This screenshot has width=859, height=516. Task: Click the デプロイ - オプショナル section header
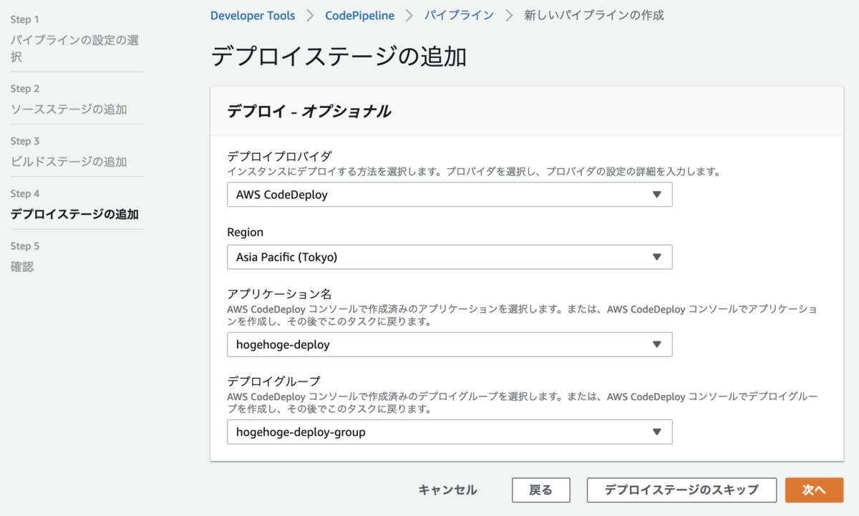click(309, 111)
